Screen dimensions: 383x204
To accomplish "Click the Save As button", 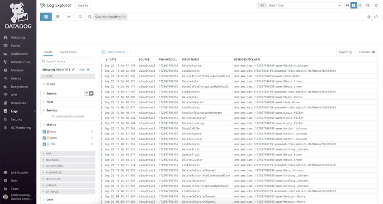I will coord(83,5).
